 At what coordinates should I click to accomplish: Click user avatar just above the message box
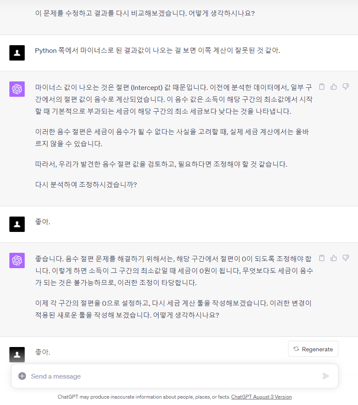tap(17, 354)
